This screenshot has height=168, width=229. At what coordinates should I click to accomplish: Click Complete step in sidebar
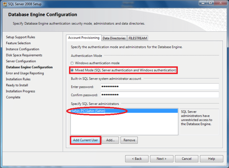point(13,97)
